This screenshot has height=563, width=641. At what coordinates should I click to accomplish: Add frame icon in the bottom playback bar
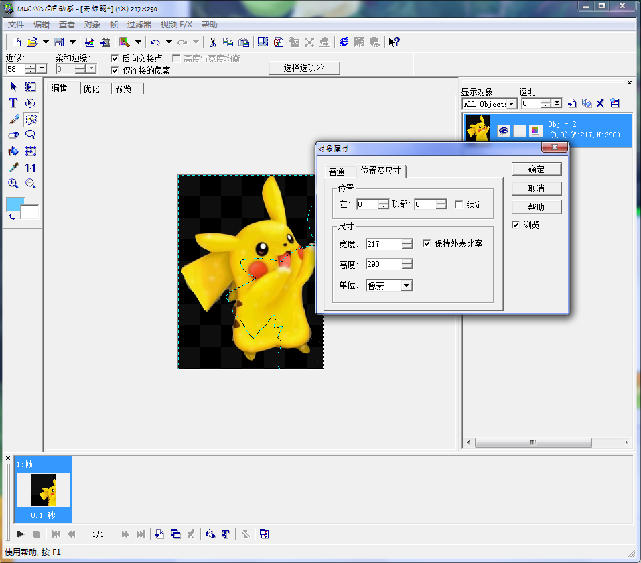coord(160,534)
